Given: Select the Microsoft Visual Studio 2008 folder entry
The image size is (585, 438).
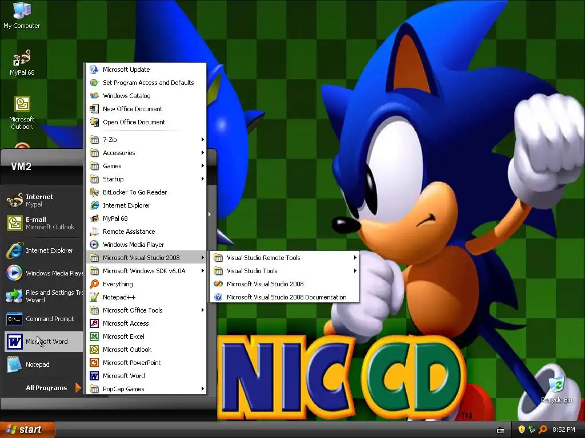Looking at the screenshot, I should click(x=146, y=258).
